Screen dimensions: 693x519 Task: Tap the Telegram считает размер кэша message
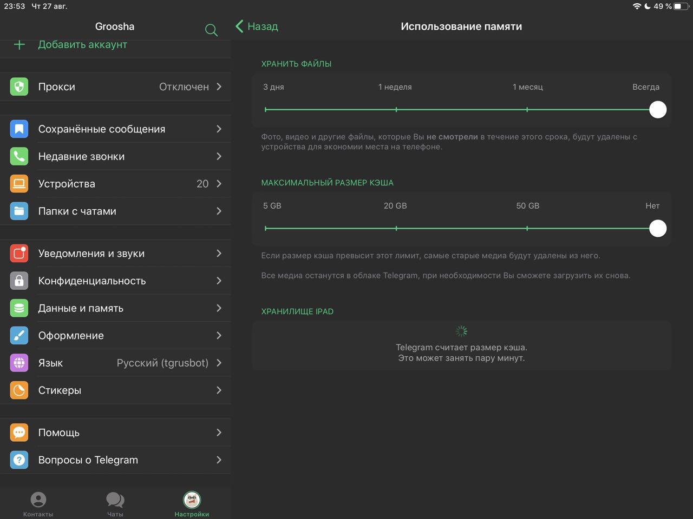pyautogui.click(x=461, y=352)
